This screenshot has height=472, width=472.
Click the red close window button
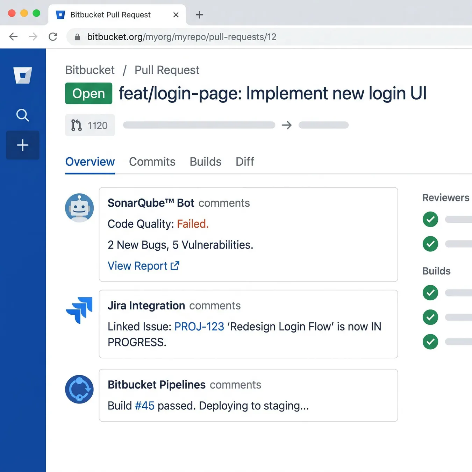tap(12, 13)
